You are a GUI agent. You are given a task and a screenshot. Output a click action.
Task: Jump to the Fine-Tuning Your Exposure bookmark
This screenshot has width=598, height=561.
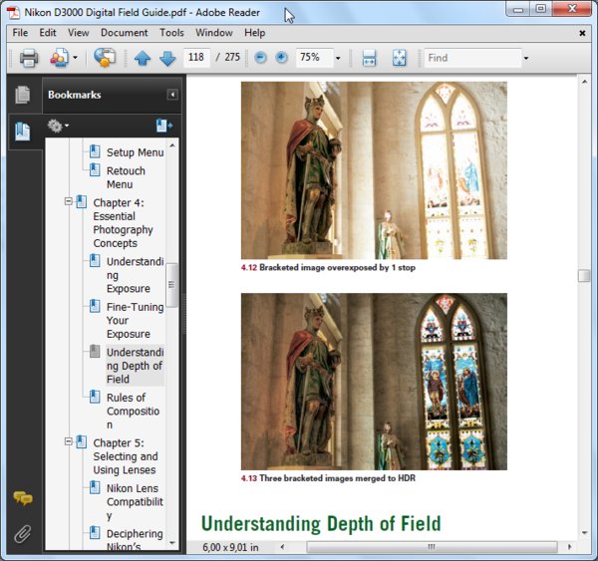[135, 321]
